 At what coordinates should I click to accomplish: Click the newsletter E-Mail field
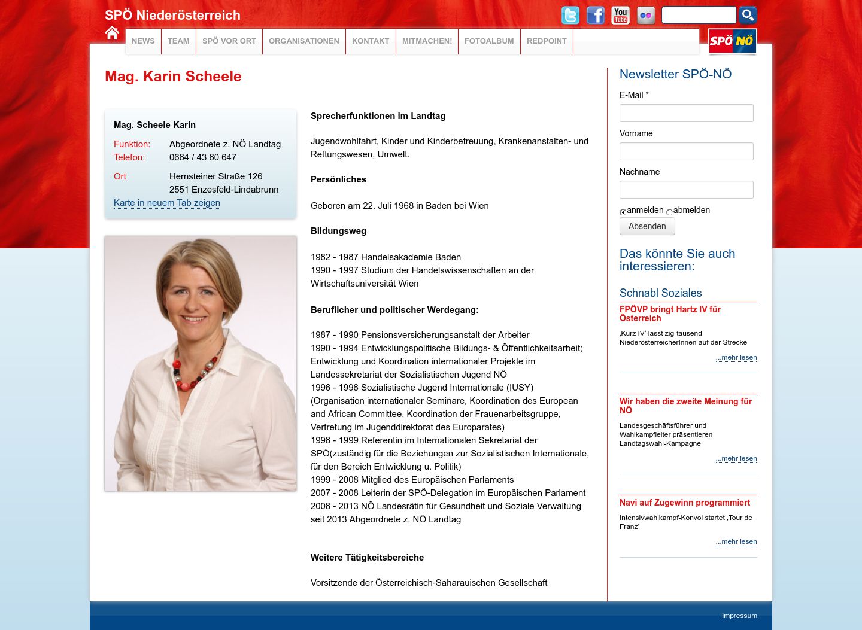[687, 113]
